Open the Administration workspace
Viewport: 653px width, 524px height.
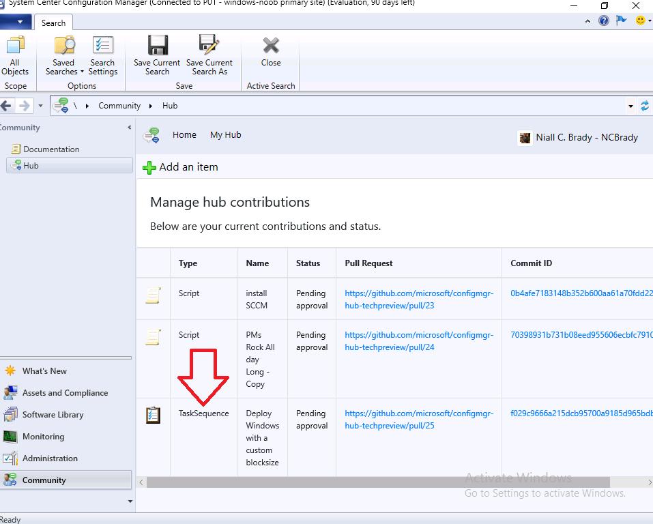click(40, 458)
